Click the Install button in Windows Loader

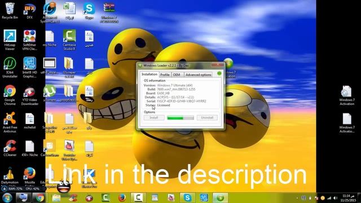(x=154, y=118)
